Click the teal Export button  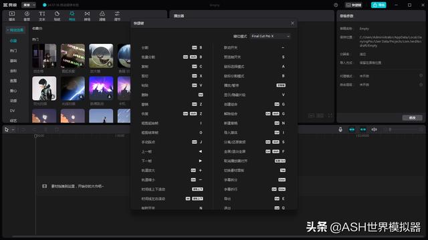coord(379,5)
